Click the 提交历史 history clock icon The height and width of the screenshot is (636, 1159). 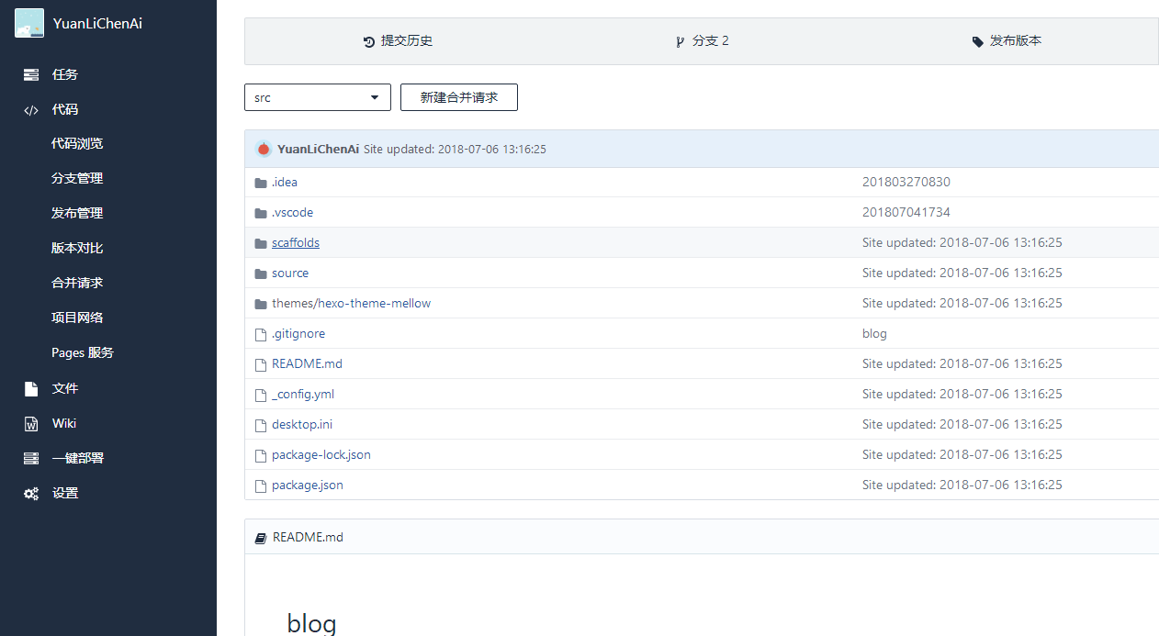pyautogui.click(x=369, y=41)
